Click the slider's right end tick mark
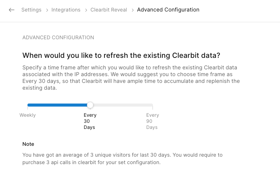Viewport: 280px width, 180px height. pyautogui.click(x=153, y=108)
